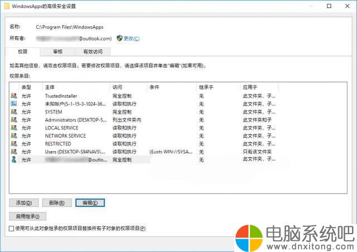This screenshot has height=252, width=357.
Task: Click the group icon beside TrustedInstaller
Action: (x=14, y=96)
